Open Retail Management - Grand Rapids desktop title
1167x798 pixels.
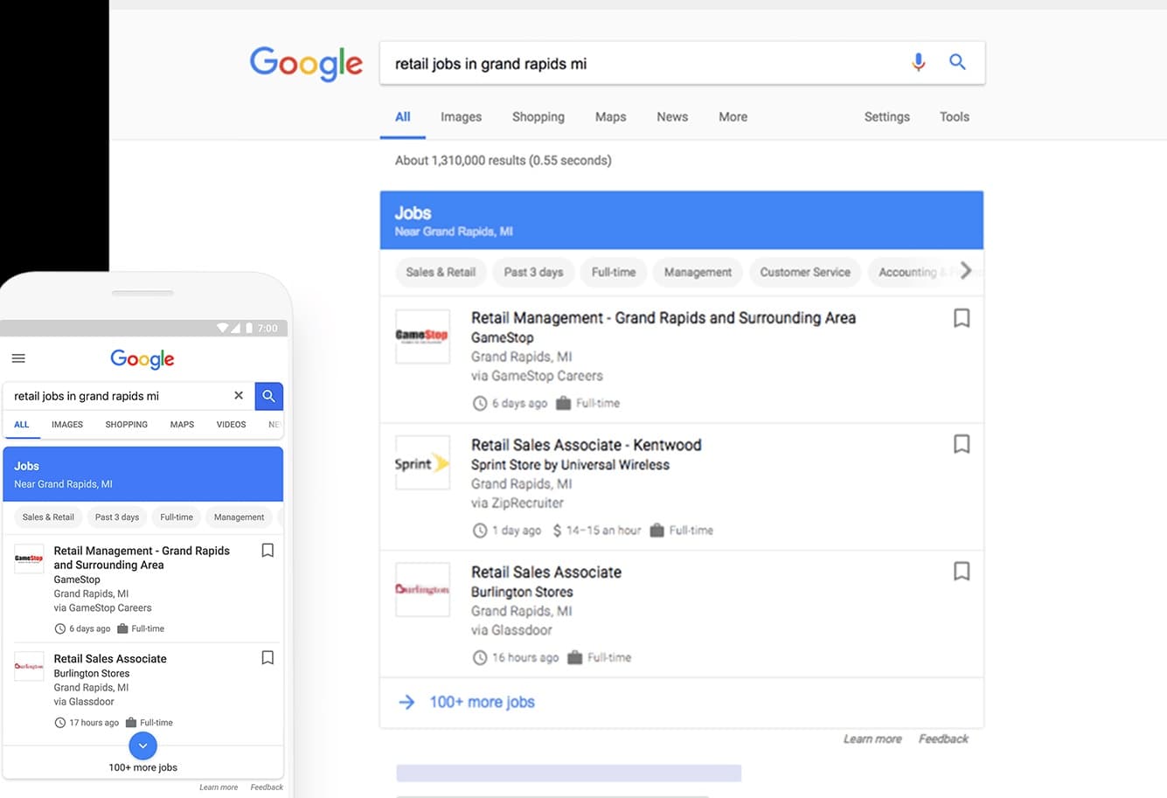(x=663, y=318)
